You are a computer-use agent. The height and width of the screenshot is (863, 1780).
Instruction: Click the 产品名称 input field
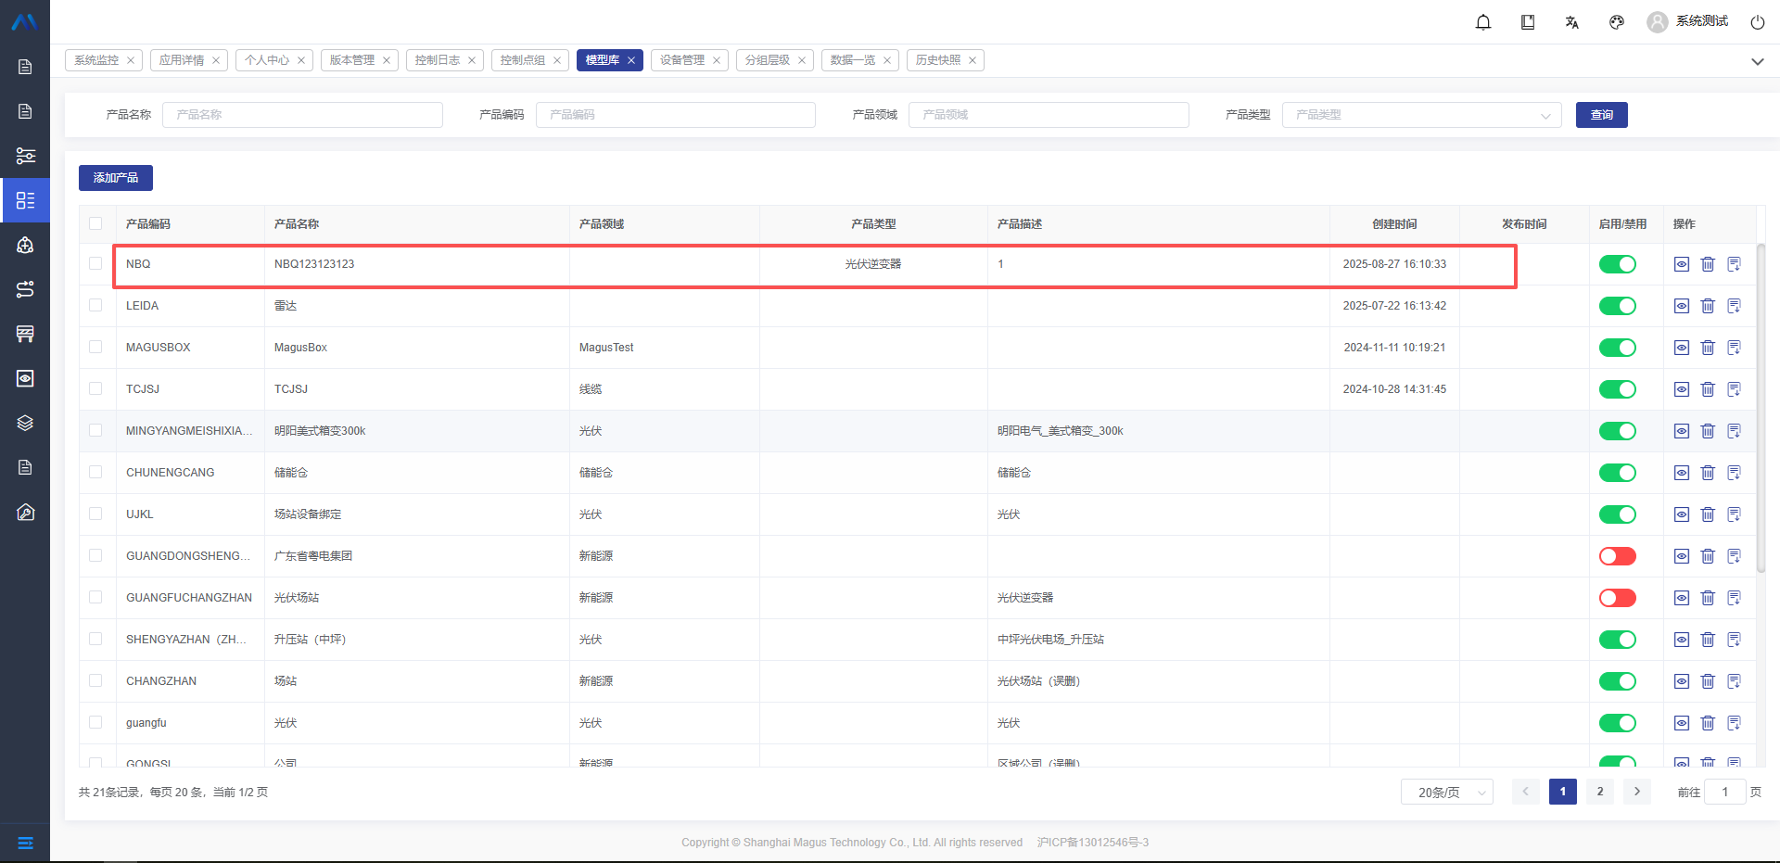click(302, 115)
